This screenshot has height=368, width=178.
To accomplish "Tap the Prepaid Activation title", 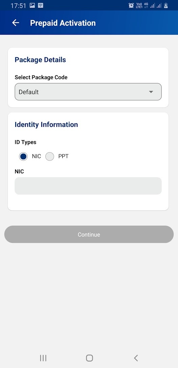I will (x=63, y=23).
